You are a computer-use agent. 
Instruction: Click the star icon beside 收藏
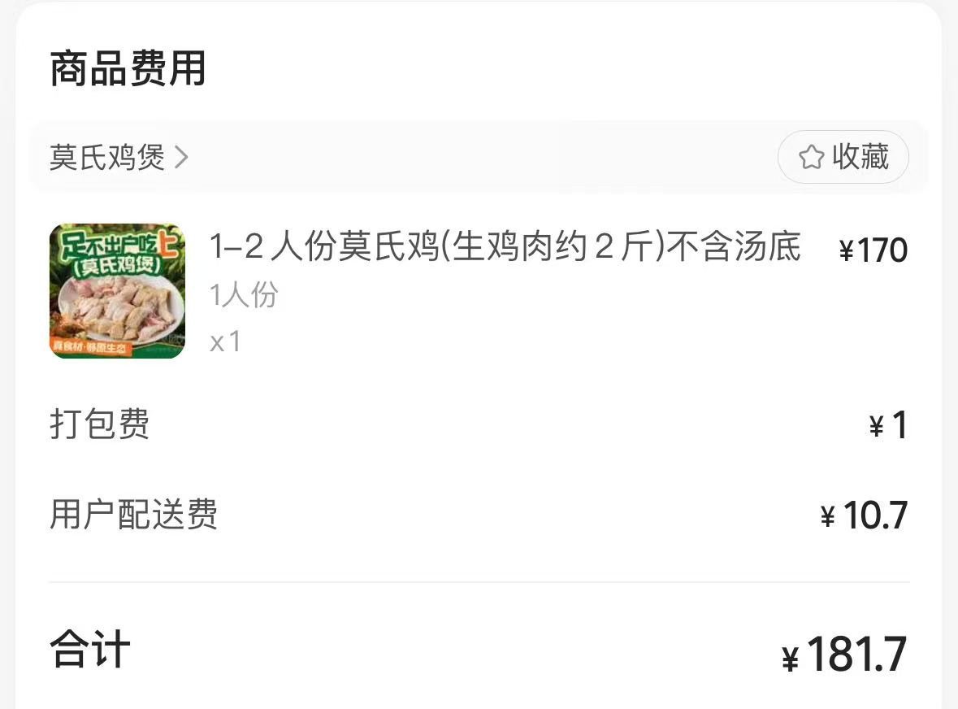812,157
